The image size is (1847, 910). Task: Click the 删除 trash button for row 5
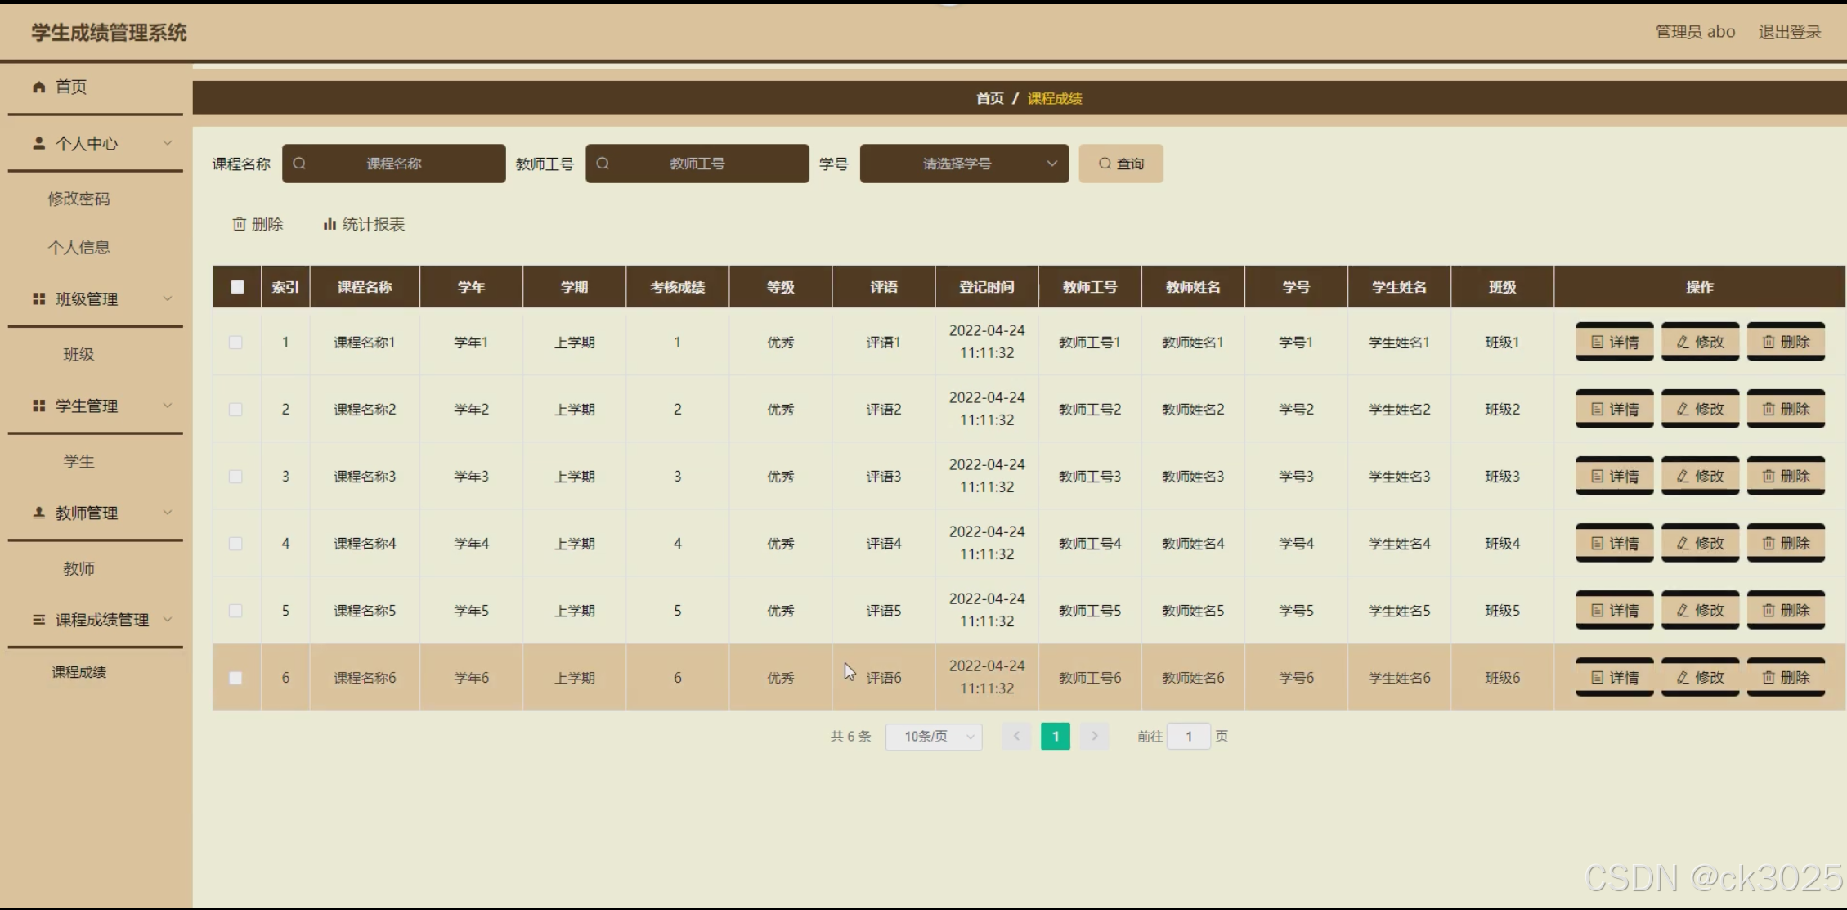(x=1786, y=611)
